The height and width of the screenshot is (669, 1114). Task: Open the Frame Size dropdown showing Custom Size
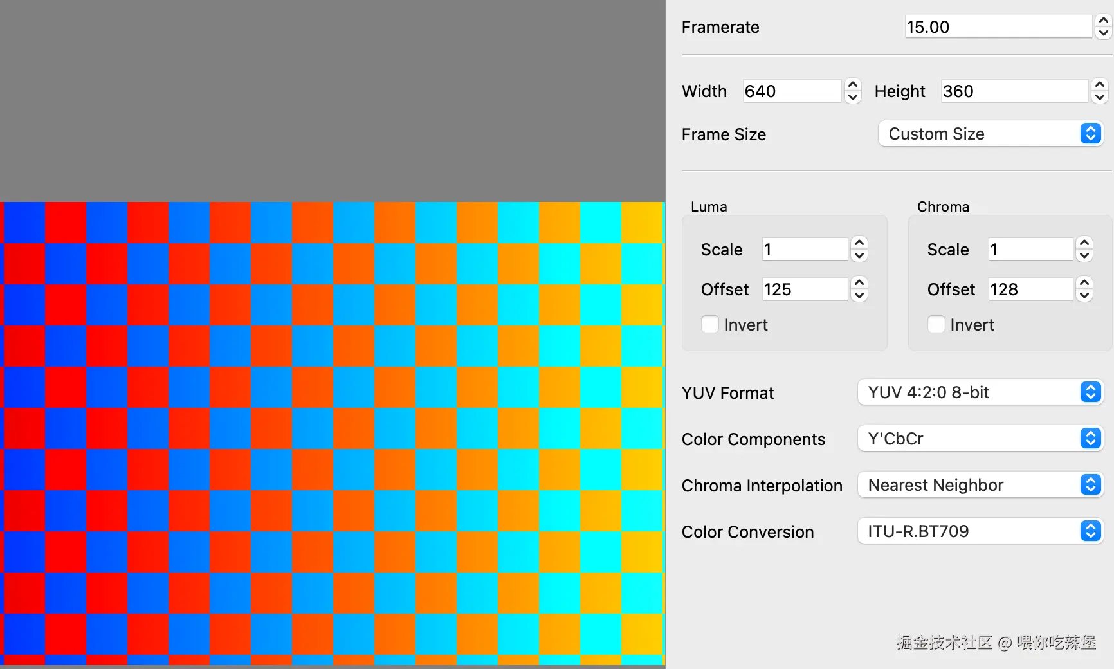tap(991, 134)
